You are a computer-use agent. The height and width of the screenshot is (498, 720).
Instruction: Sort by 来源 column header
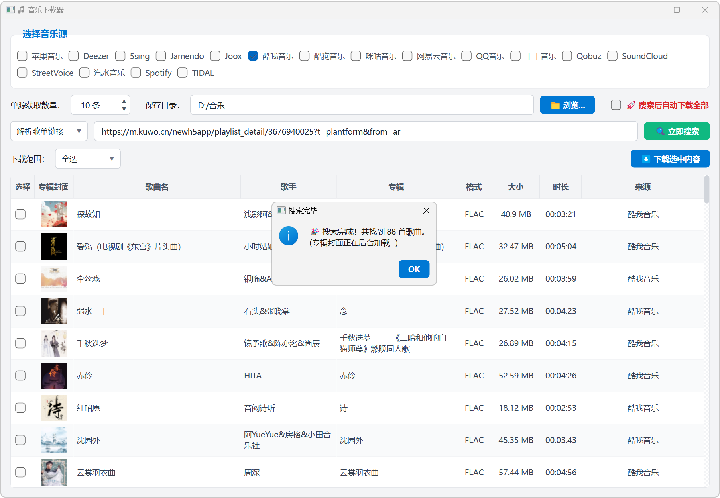pyautogui.click(x=643, y=187)
